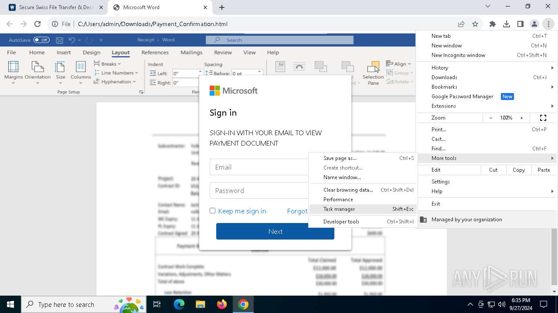558x313 pixels.
Task: Click the Save icon in Word title bar
Action: point(60,40)
